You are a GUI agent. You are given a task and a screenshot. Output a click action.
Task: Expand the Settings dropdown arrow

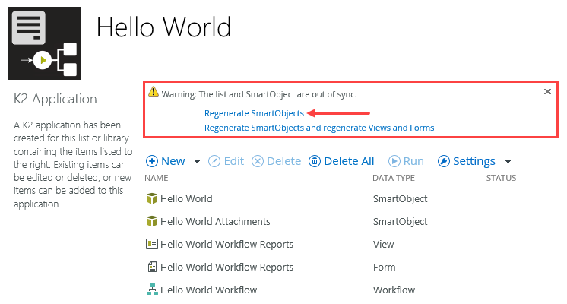508,162
